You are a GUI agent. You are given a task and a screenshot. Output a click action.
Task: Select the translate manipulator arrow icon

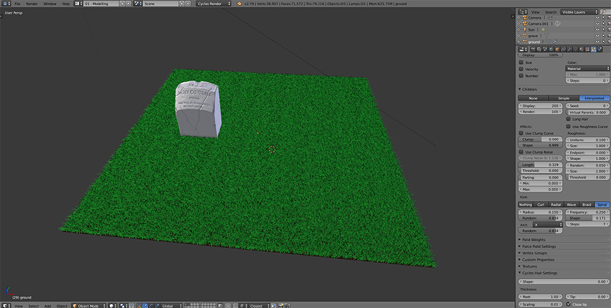[x=145, y=306]
